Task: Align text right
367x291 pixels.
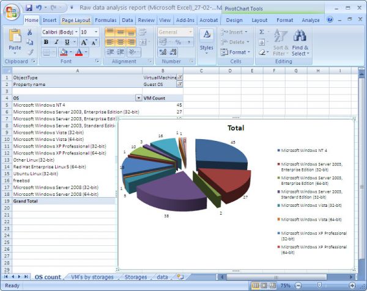Action: coord(131,42)
